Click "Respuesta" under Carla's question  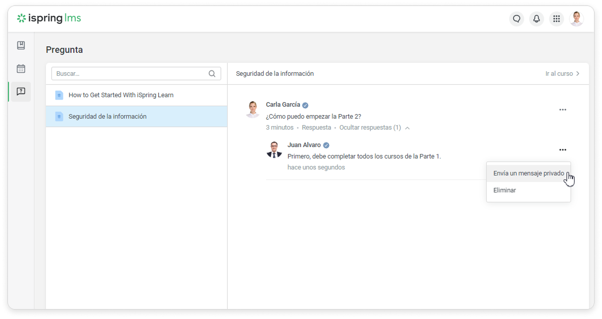point(316,128)
